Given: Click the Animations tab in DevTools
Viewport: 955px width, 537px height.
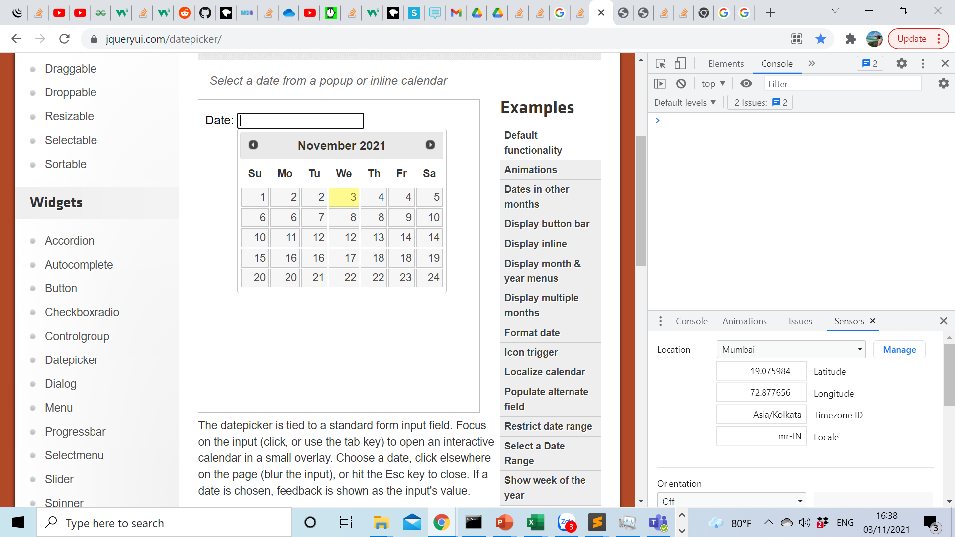Looking at the screenshot, I should click(x=745, y=321).
